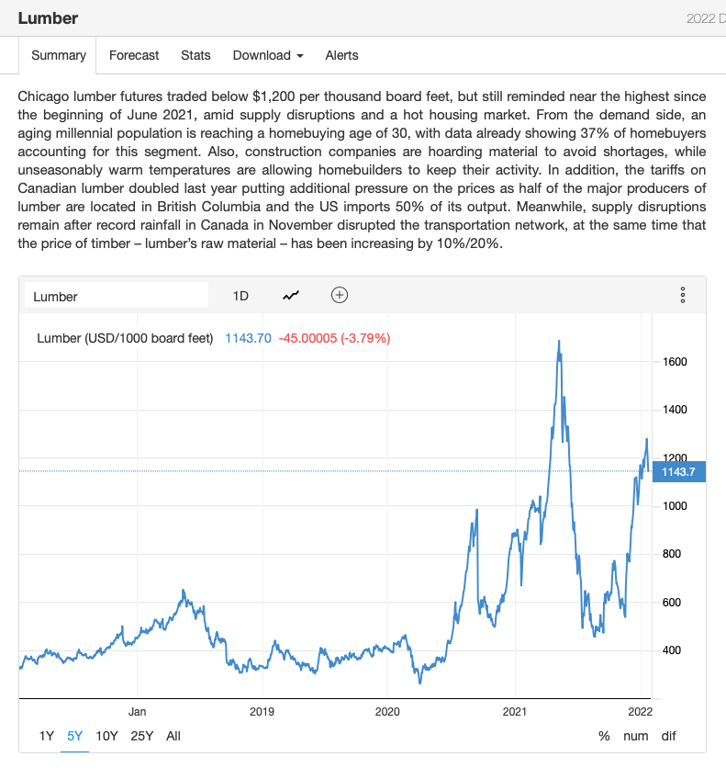Open the chart options three-dot menu
Image resolution: width=726 pixels, height=779 pixels.
682,296
